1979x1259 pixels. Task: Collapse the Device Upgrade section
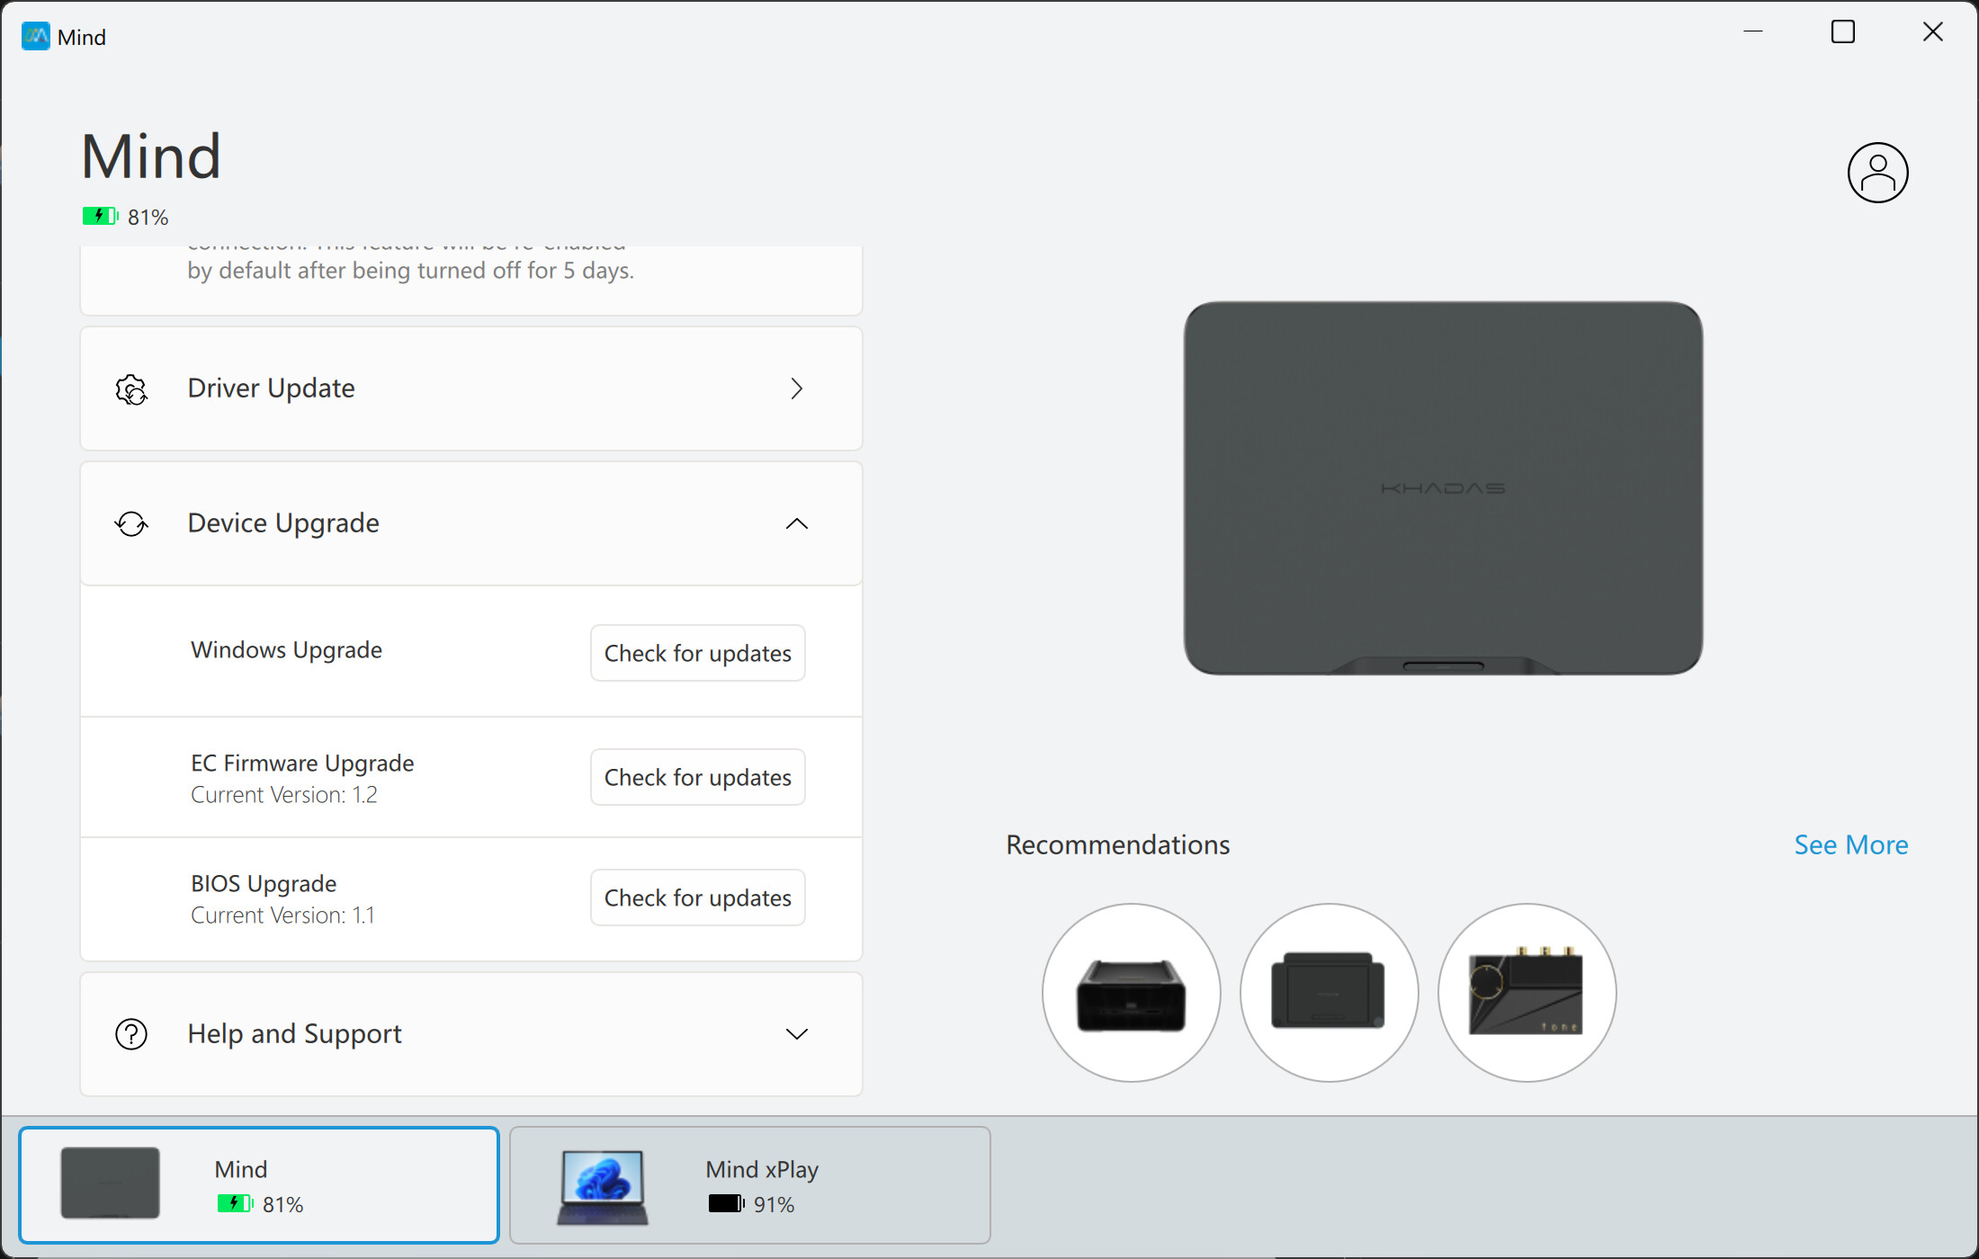tap(796, 523)
